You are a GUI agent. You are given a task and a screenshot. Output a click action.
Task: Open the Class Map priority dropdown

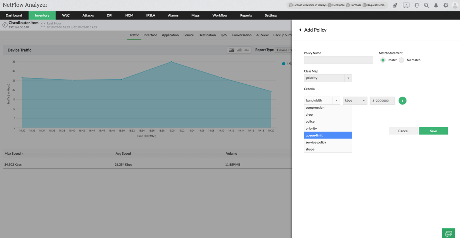348,78
